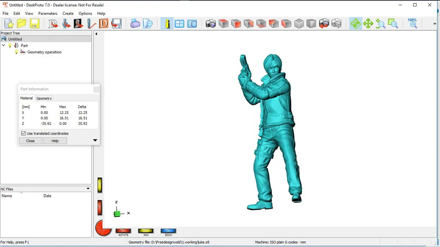Screen dimensions: 440x247
Task: Uncheck Use translated coordinates
Action: tap(23, 133)
